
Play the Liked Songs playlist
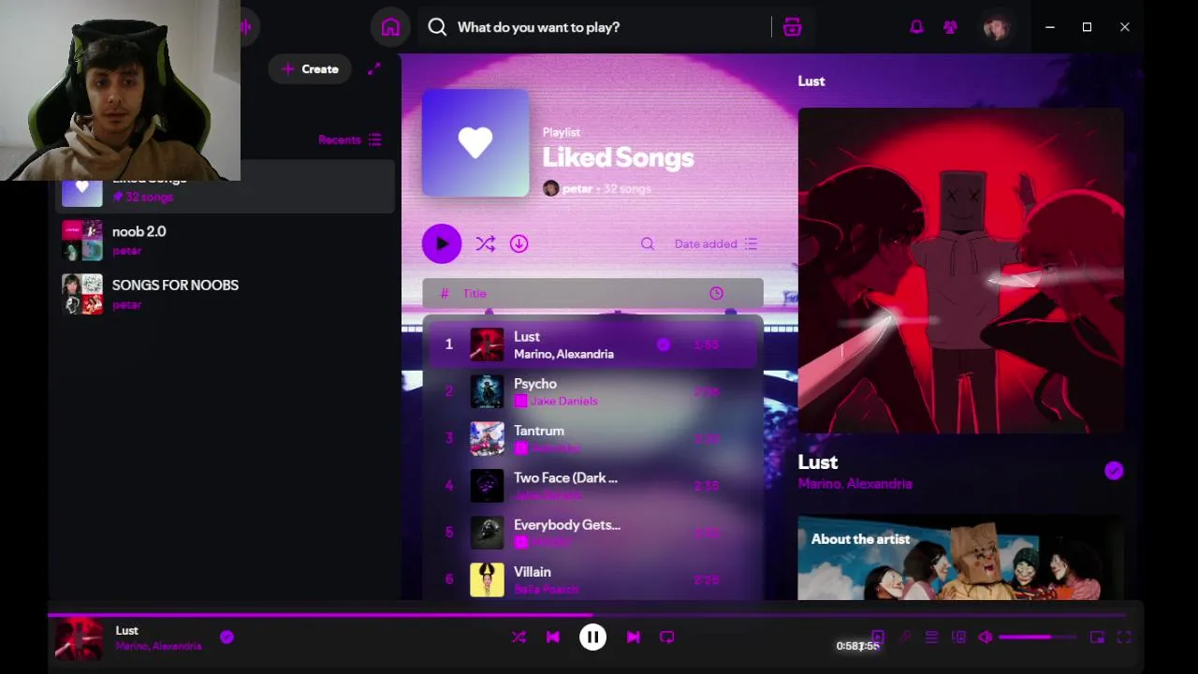[x=442, y=244]
